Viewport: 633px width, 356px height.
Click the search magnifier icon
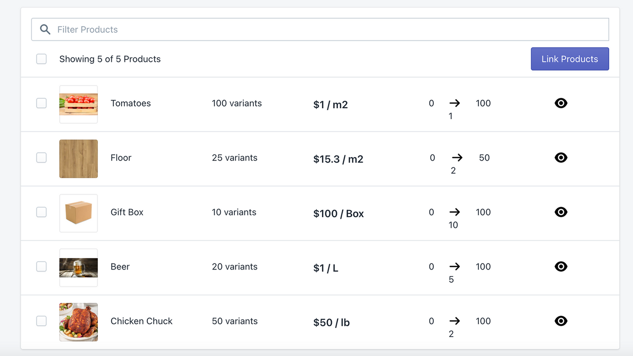click(45, 30)
